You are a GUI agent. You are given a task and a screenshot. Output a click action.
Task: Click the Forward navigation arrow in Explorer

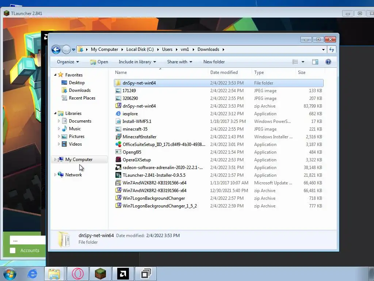(66, 50)
